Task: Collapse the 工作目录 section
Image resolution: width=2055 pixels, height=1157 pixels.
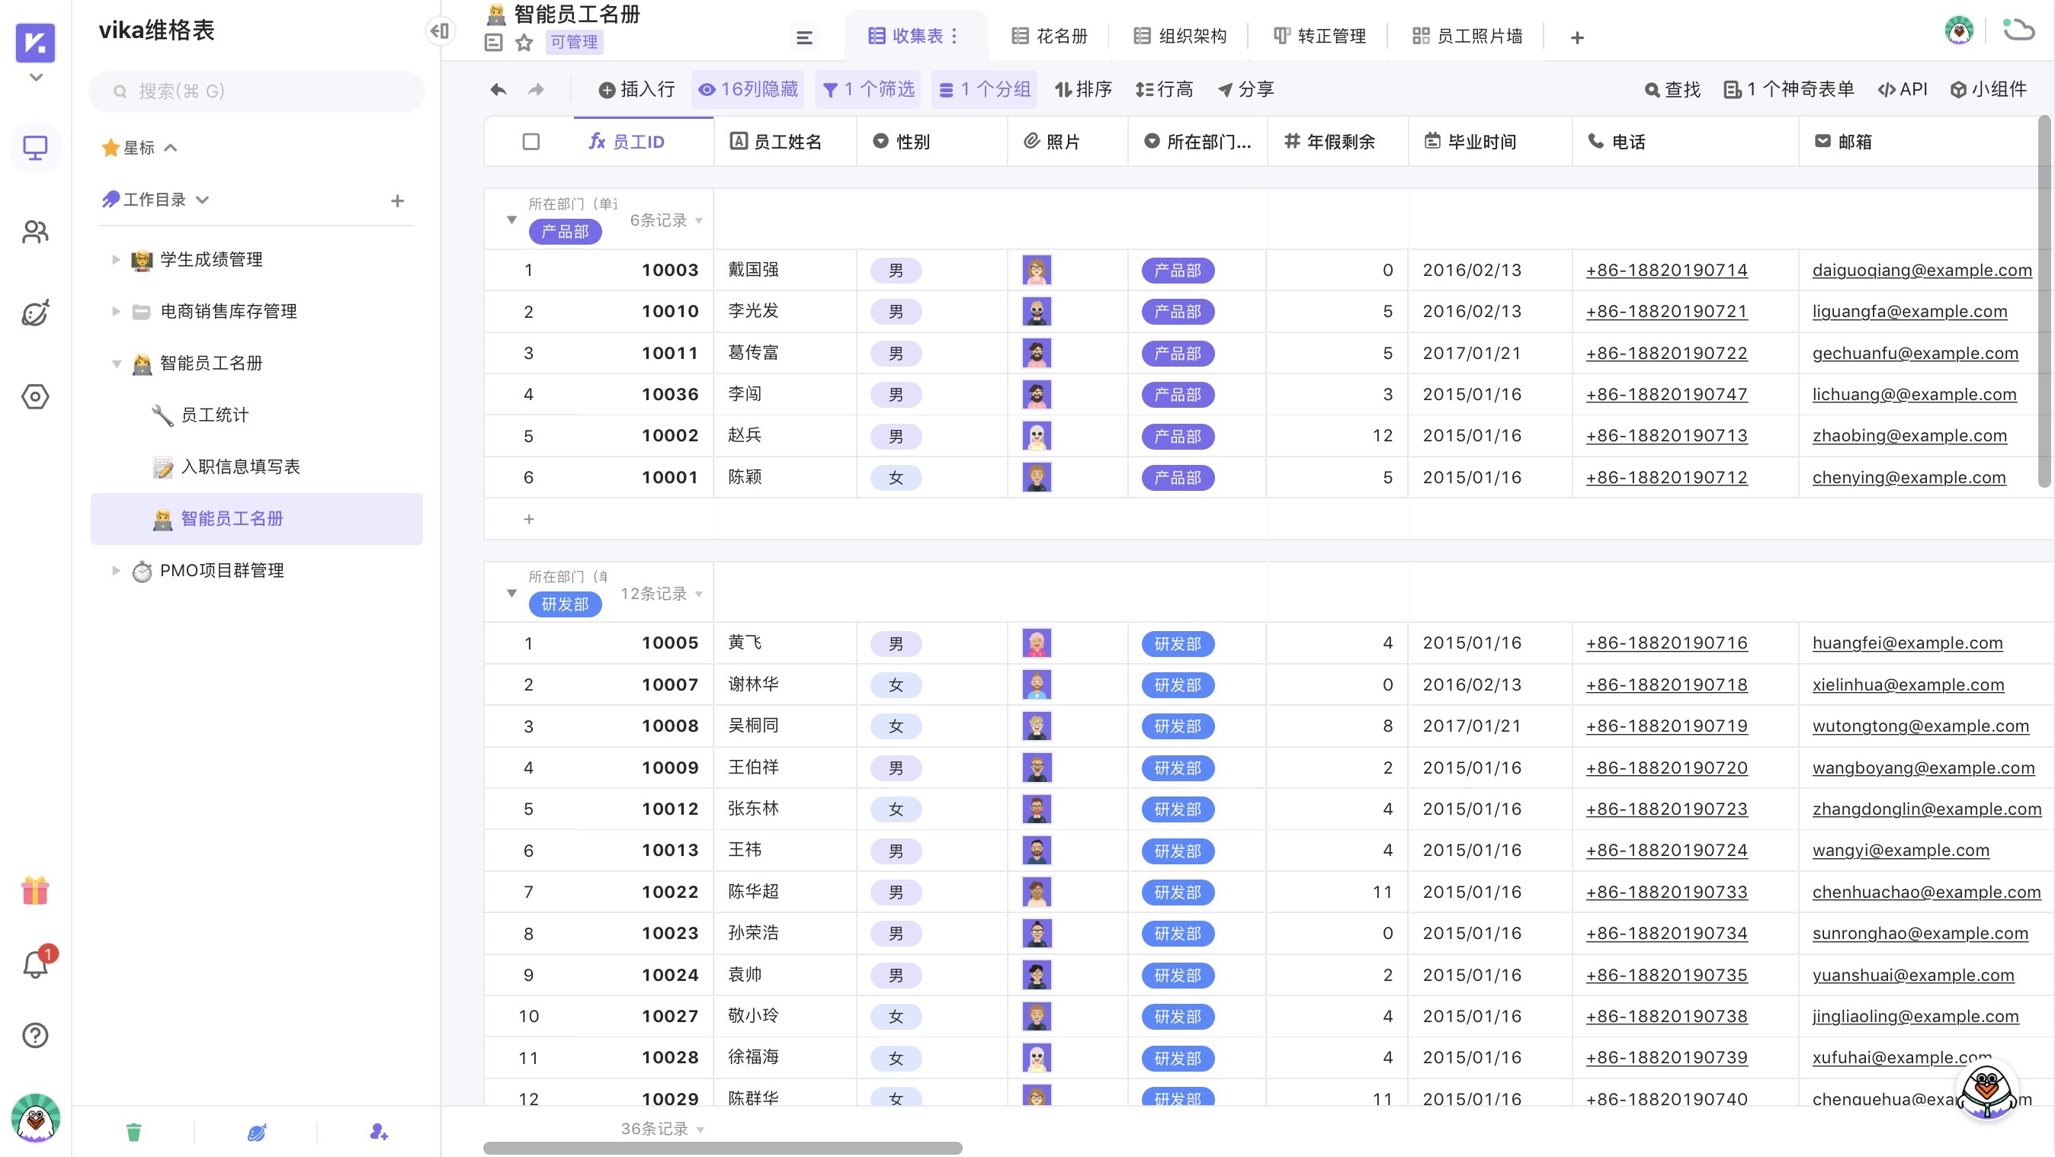Action: [x=204, y=200]
